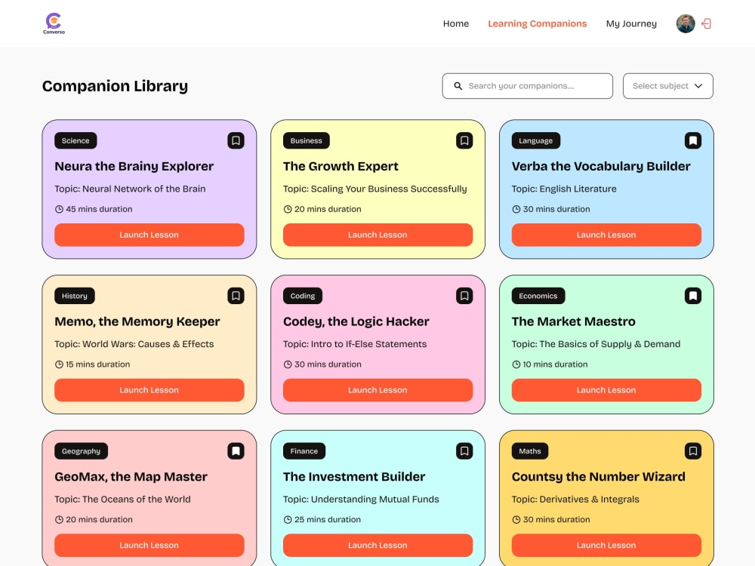Click the History subject tag
This screenshot has width=755, height=566.
coord(75,296)
